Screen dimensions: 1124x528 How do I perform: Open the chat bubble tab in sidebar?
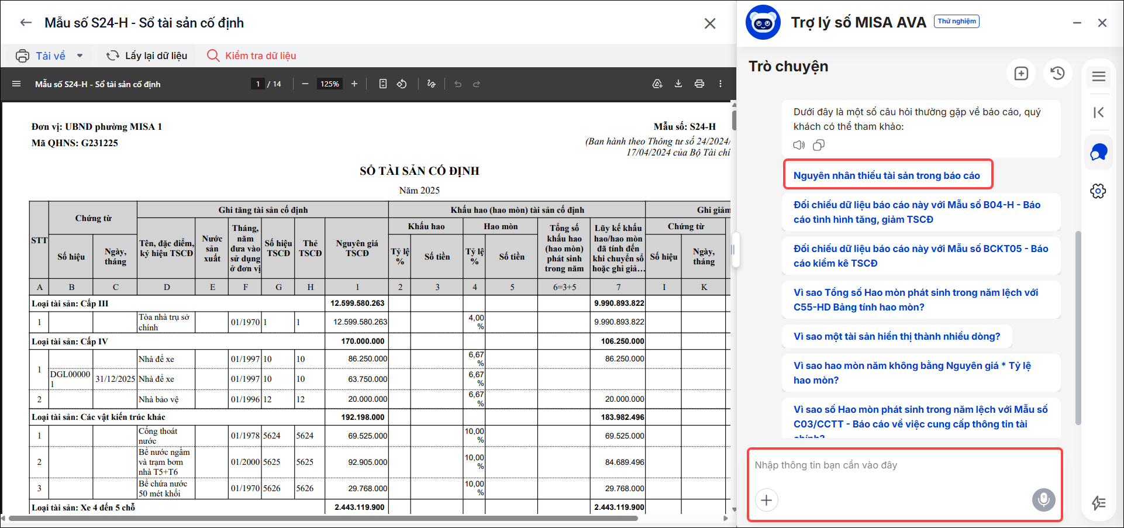[1099, 153]
